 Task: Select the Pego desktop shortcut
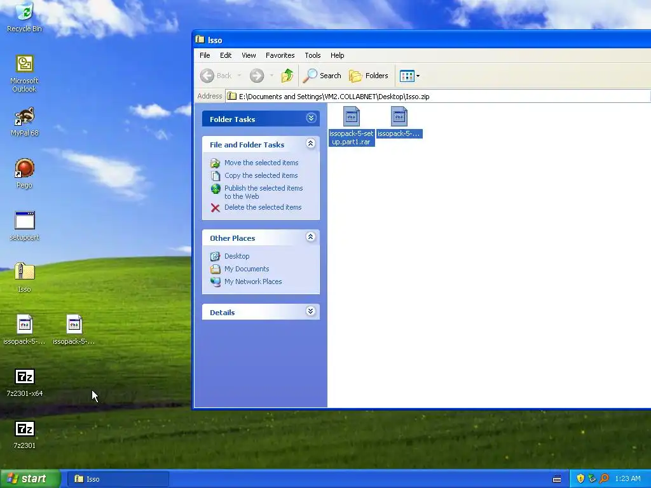point(25,173)
